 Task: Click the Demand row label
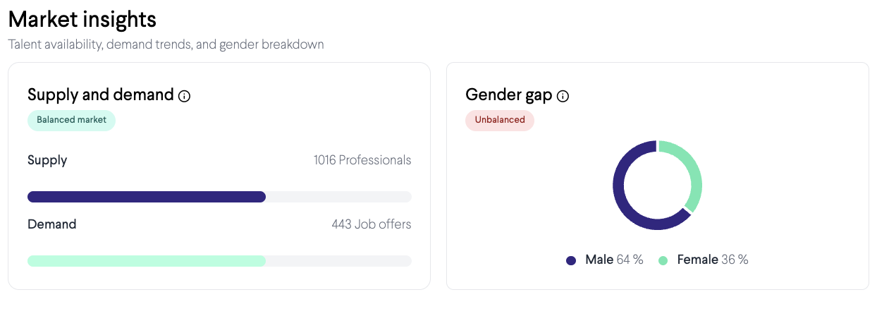tap(51, 224)
